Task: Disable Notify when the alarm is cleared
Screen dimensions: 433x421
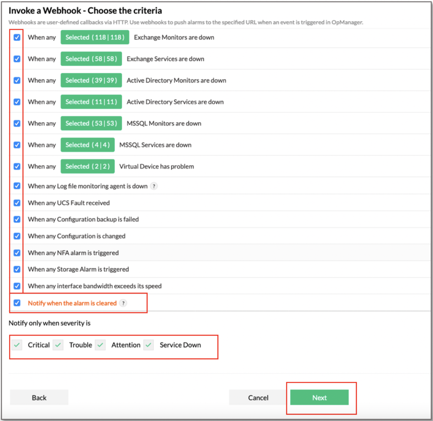Action: point(17,303)
